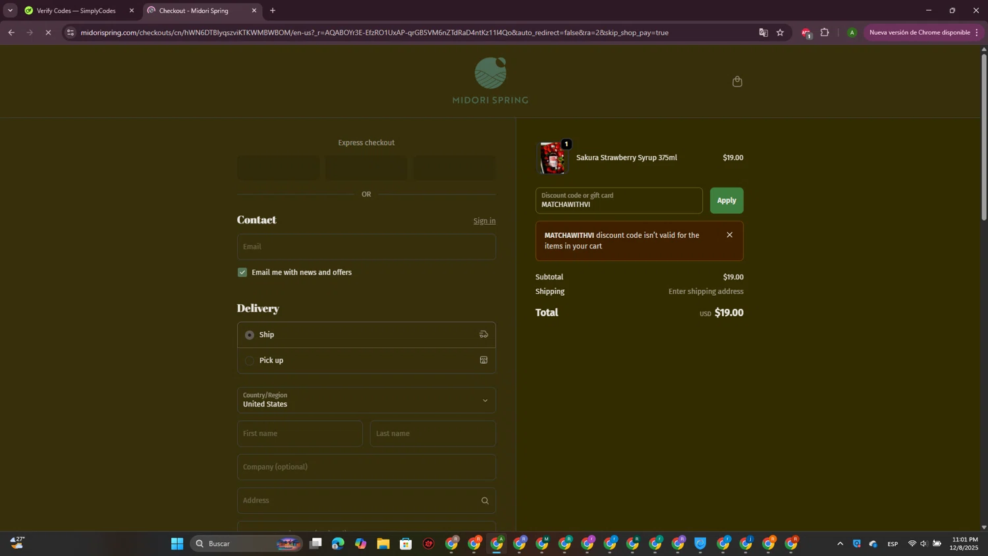Open the Chrome profile avatar A
This screenshot has width=988, height=556.
click(852, 32)
